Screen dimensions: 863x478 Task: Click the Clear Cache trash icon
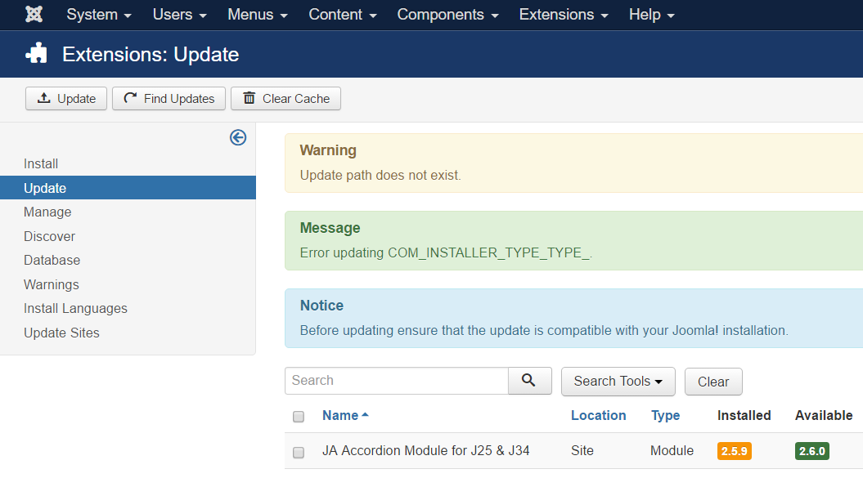[x=249, y=99]
